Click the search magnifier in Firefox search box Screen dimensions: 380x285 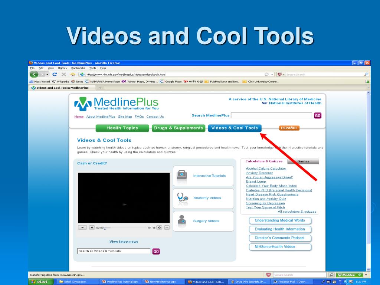click(x=366, y=74)
